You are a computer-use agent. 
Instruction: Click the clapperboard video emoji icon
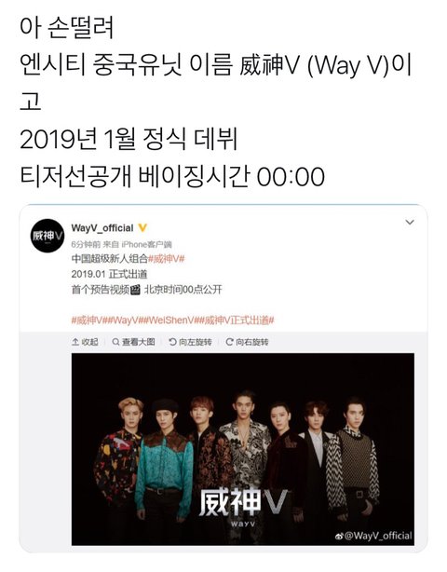[x=135, y=290]
